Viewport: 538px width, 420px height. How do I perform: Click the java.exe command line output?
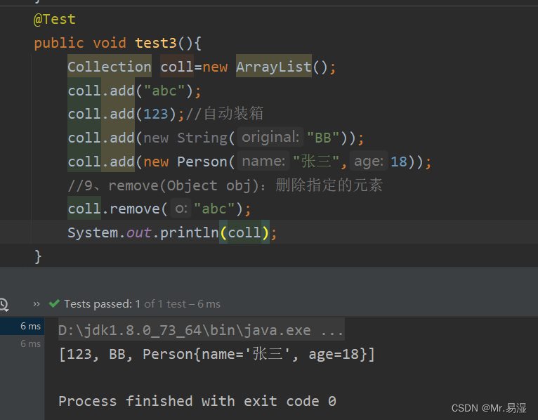202,330
